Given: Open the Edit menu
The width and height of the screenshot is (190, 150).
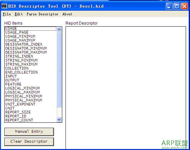Looking at the screenshot, I should point(19,14).
